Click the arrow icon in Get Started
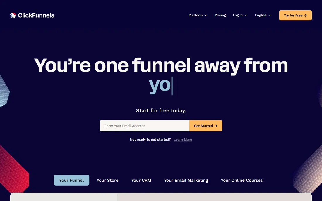 (x=216, y=126)
